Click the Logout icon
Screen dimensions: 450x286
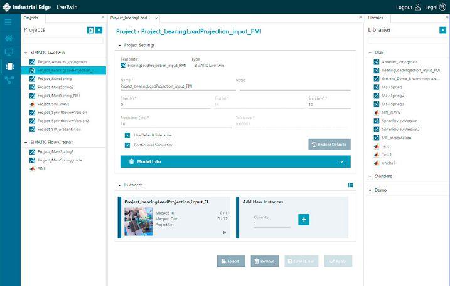click(418, 7)
